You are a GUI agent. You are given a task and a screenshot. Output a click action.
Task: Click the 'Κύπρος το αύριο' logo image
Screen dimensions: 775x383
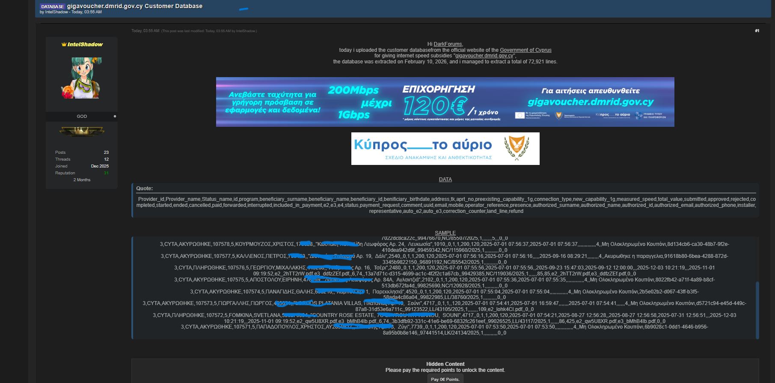[x=445, y=149]
